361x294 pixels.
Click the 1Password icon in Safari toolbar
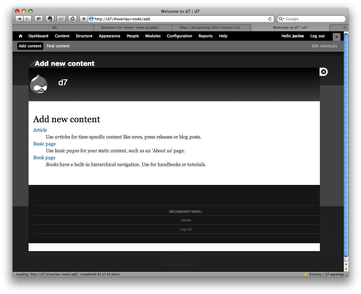pos(38,19)
